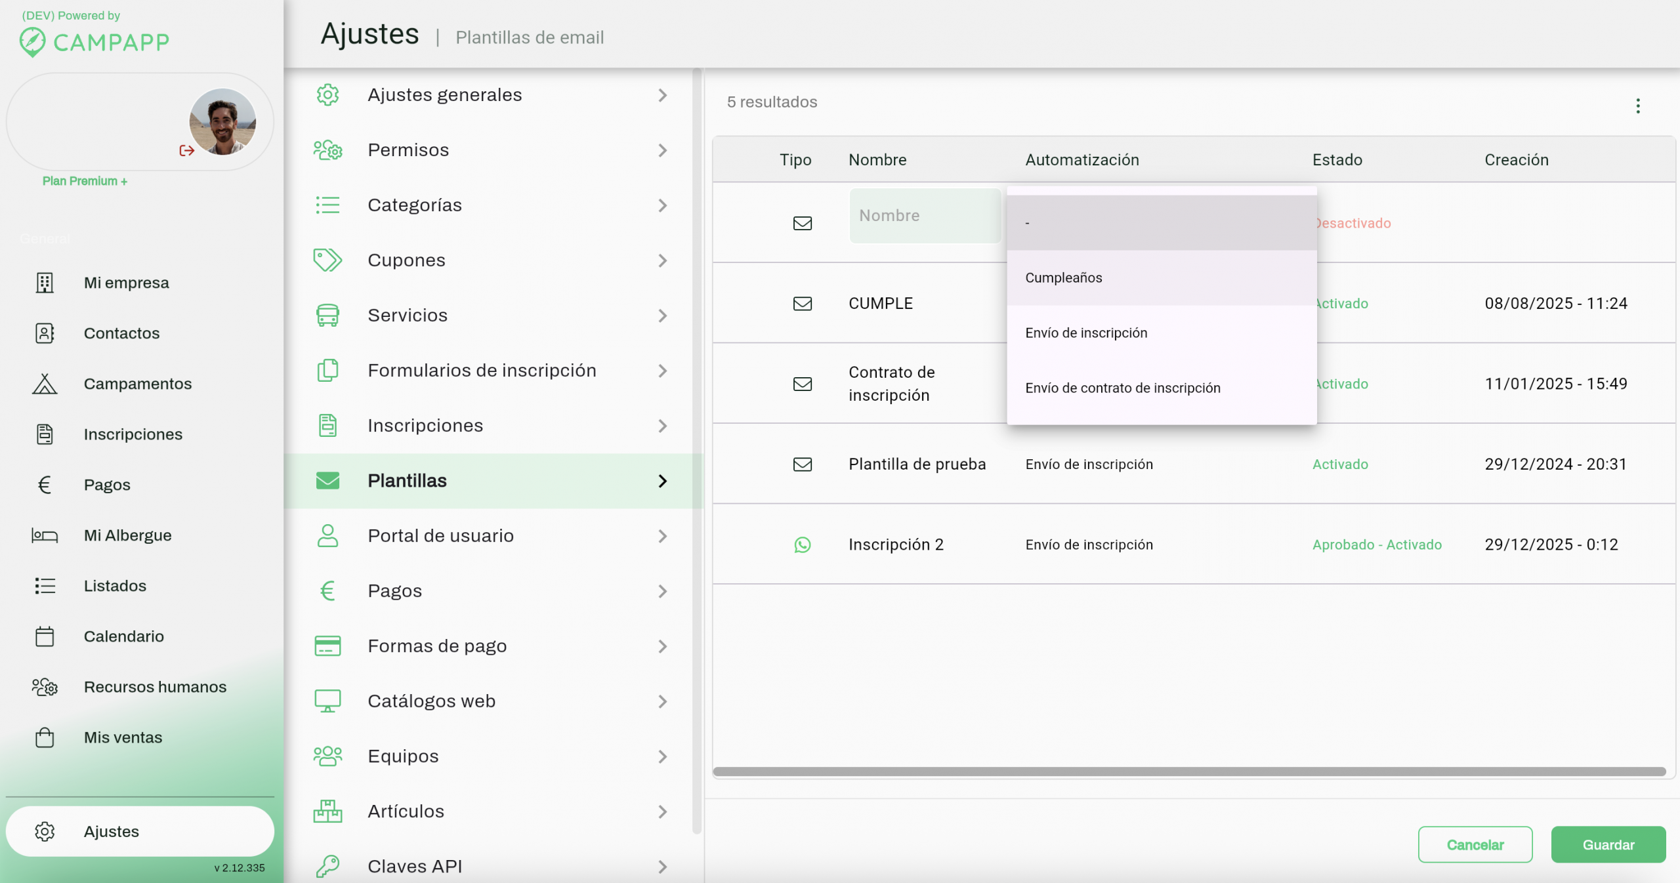Click the Calendario calendar icon
The image size is (1680, 883).
point(45,636)
